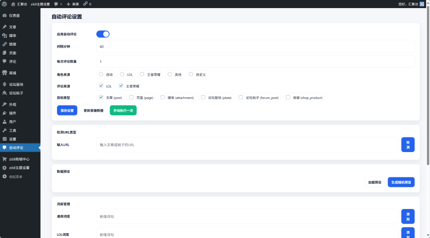430x238 pixels.
Task: Click the user avatar in top right
Action: [x=422, y=4]
